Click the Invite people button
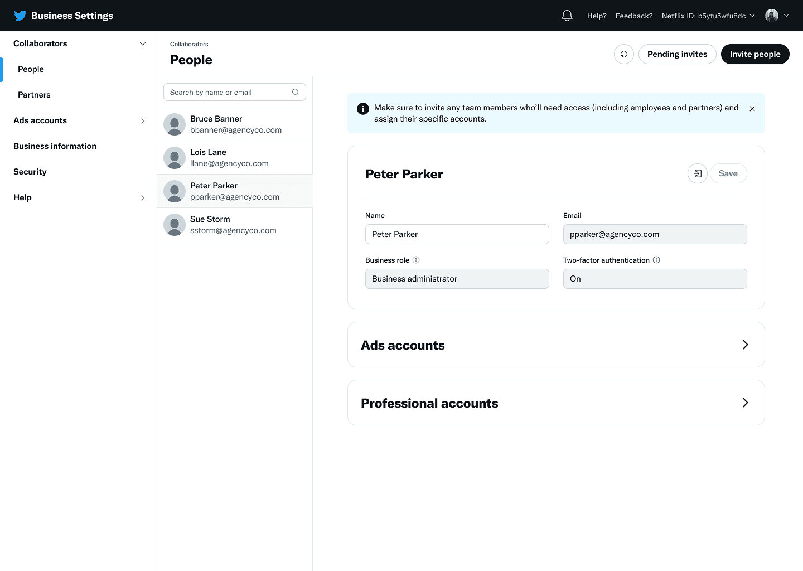Screen dimensions: 803x571 755,54
